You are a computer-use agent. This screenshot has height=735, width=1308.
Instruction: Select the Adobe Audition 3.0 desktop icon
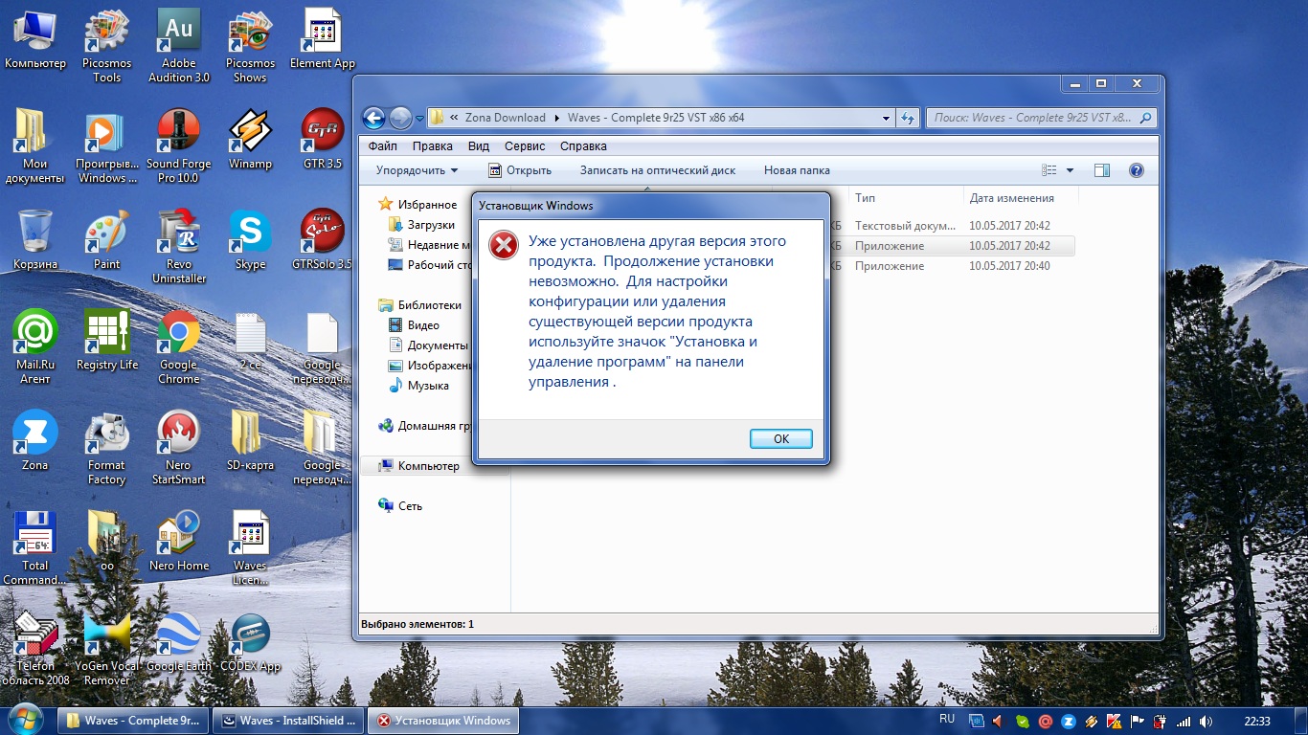tap(179, 48)
